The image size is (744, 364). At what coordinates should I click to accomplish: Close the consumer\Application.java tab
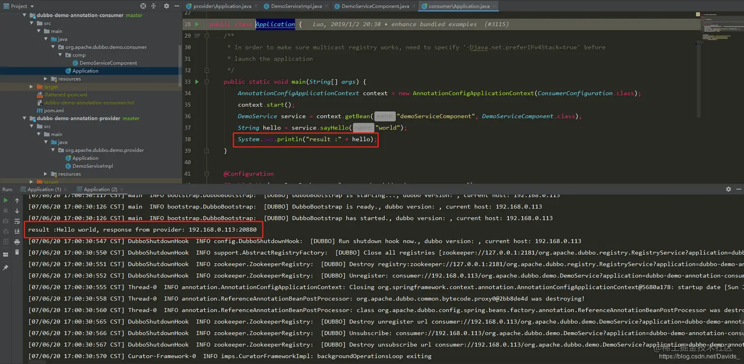click(495, 6)
